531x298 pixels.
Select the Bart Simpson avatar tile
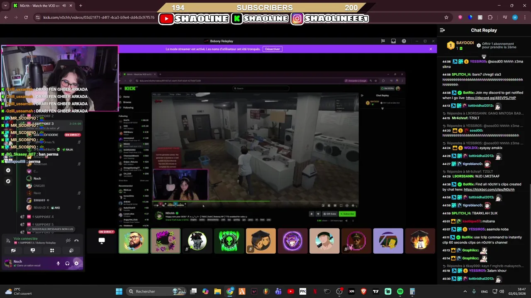tap(388, 241)
